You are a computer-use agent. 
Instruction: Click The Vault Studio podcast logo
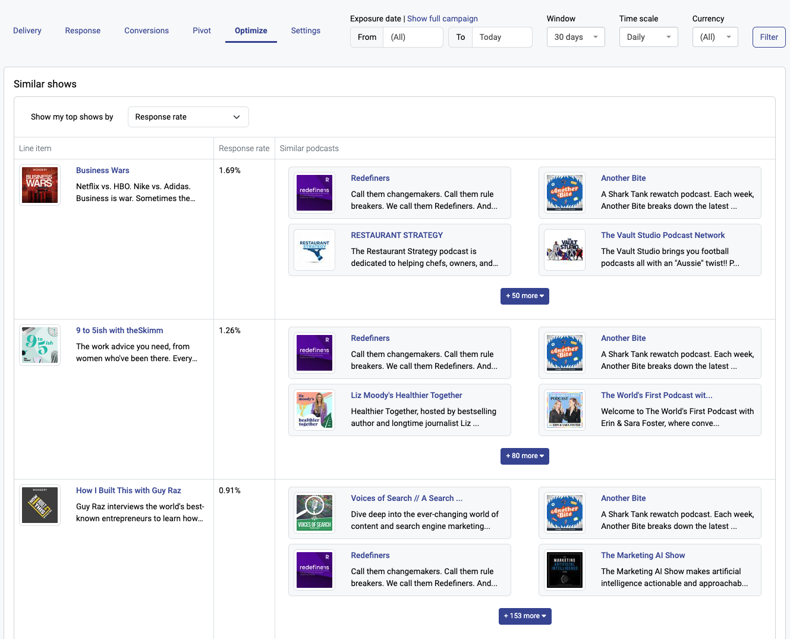[x=565, y=250]
